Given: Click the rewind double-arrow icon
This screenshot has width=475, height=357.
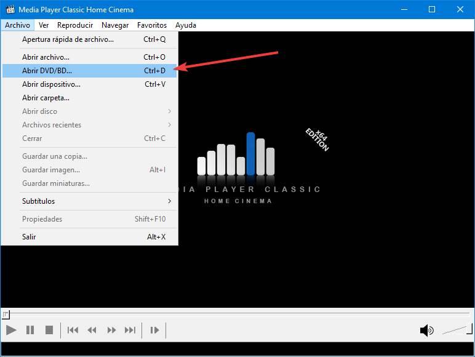Looking at the screenshot, I should click(x=92, y=330).
